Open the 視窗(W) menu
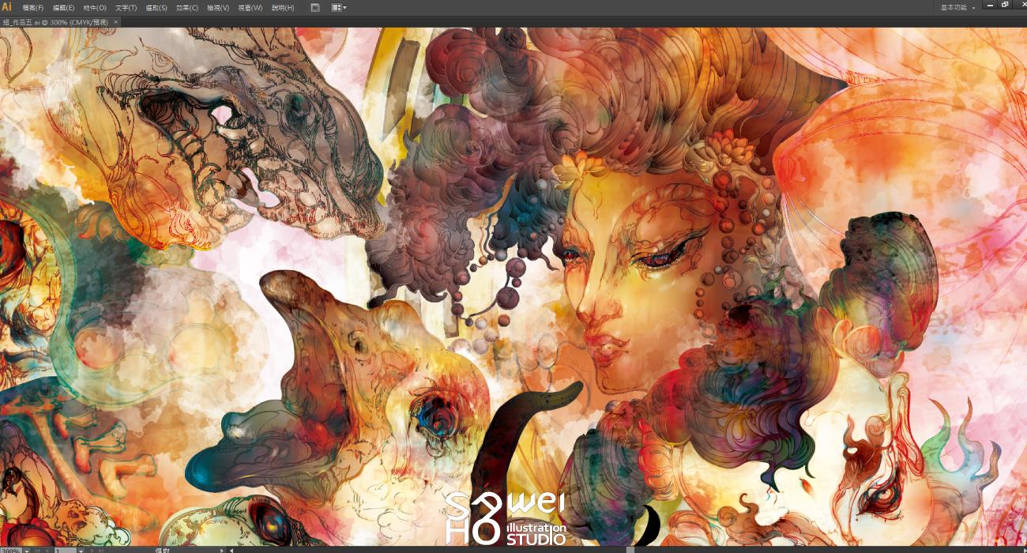The height and width of the screenshot is (553, 1027). pos(250,7)
